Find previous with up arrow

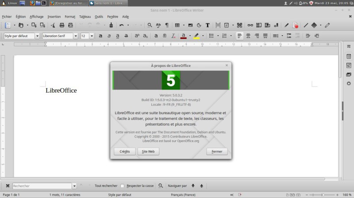point(202,186)
